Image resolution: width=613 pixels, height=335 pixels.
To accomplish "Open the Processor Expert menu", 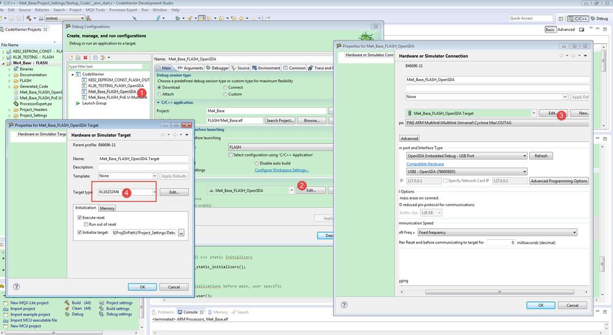I will click(x=123, y=10).
